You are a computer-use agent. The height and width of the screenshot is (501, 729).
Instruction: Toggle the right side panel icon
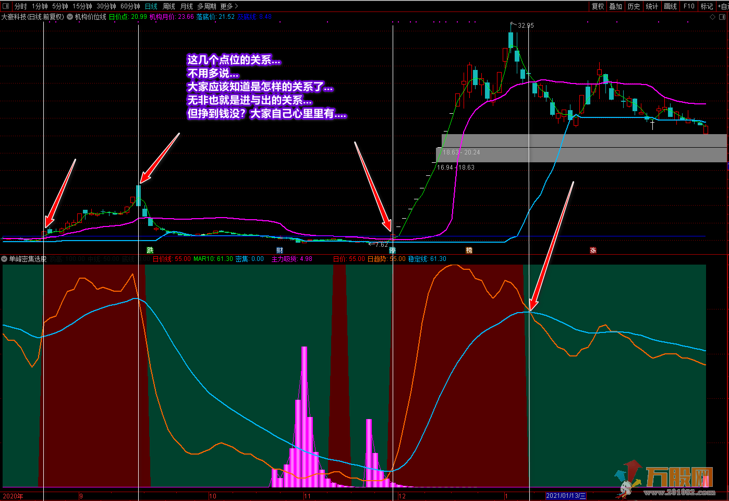point(722,17)
